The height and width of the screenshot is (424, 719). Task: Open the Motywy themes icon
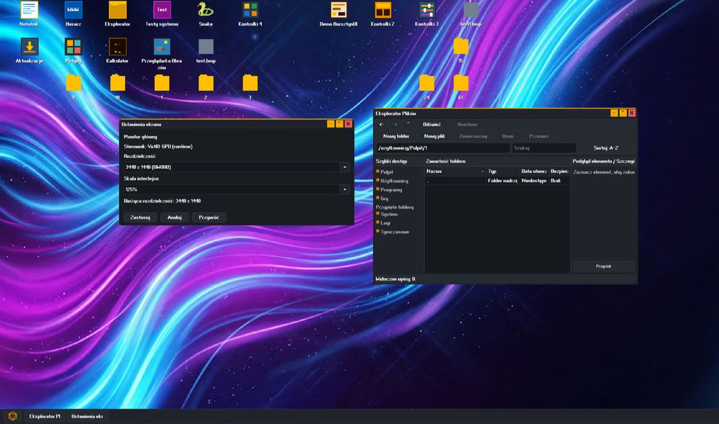coord(73,46)
